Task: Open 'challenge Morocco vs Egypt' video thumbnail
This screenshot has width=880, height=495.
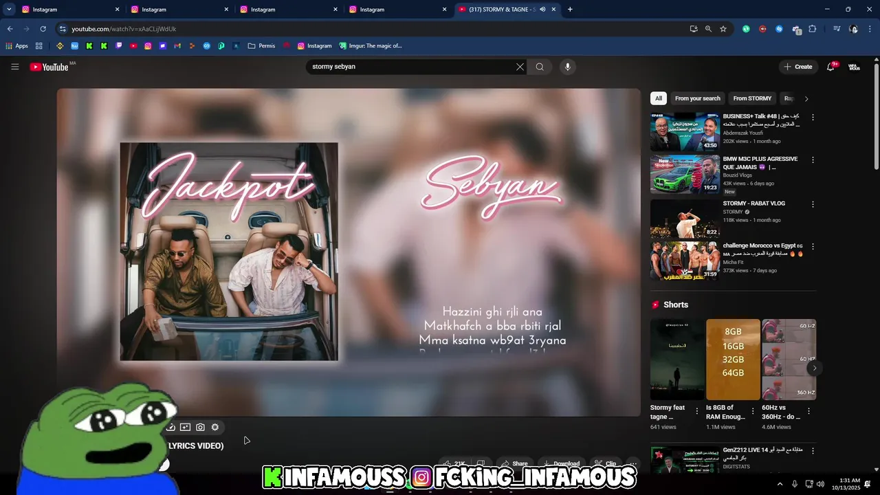Action: (x=685, y=261)
